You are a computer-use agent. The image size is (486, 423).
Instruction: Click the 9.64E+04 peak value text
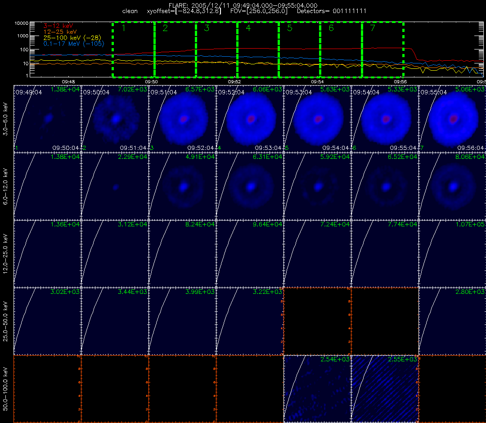pyautogui.click(x=268, y=225)
